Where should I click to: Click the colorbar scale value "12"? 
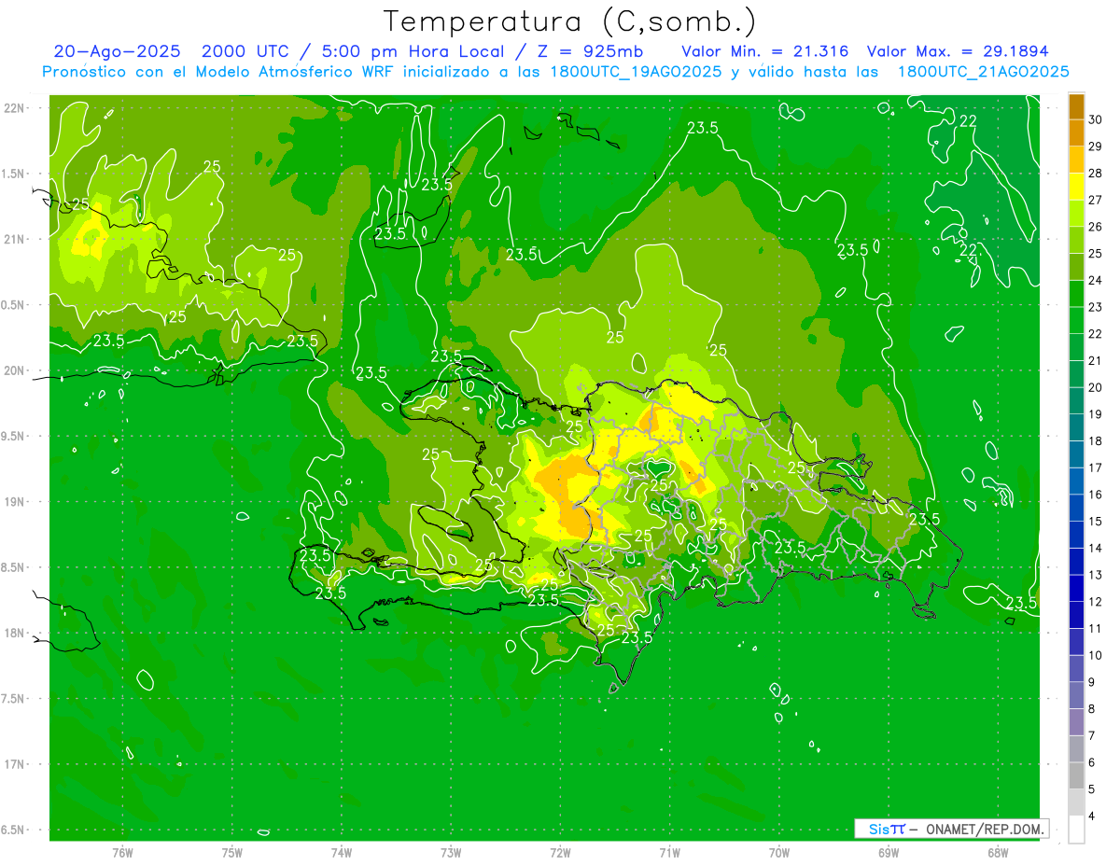tap(1096, 602)
